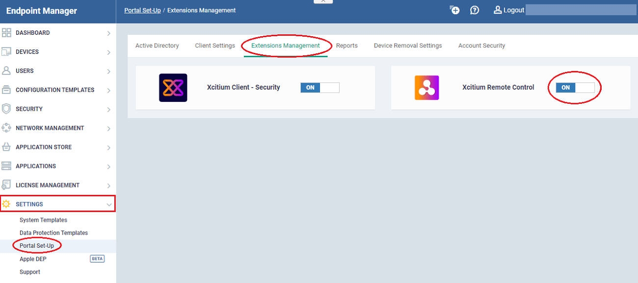This screenshot has width=638, height=283.
Task: Click the APPLICATIONS menu label
Action: tap(36, 166)
